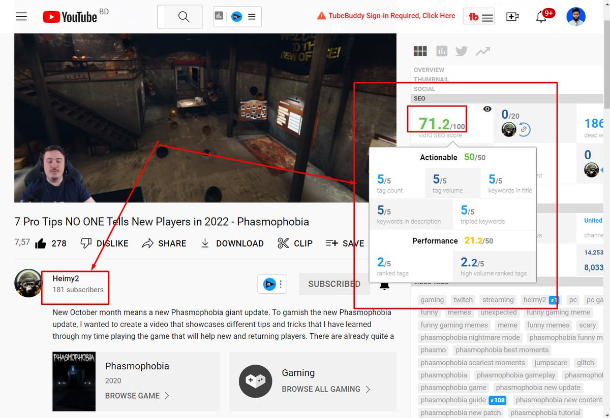Create a CLIP with scissors button
Image resolution: width=610 pixels, height=418 pixels.
[x=295, y=243]
